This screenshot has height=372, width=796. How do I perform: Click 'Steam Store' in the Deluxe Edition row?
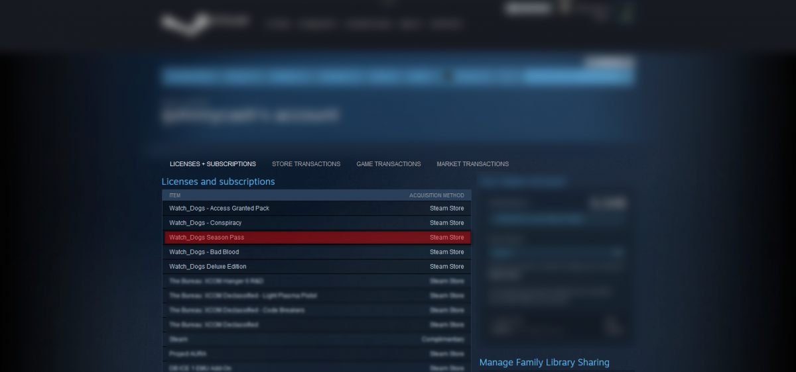coord(446,267)
